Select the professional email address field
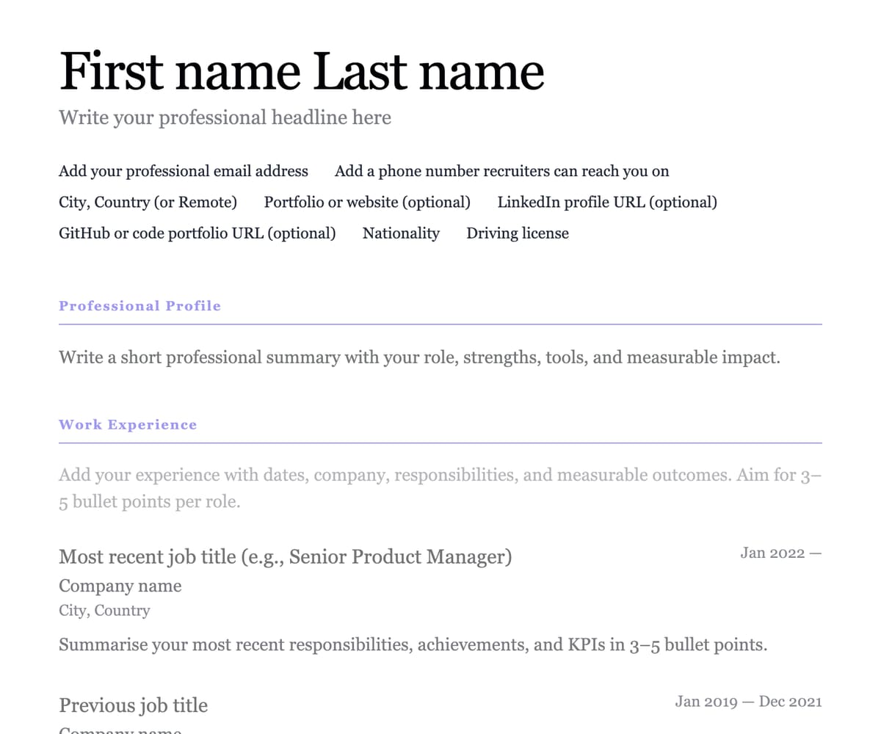This screenshot has width=881, height=734. coord(184,171)
